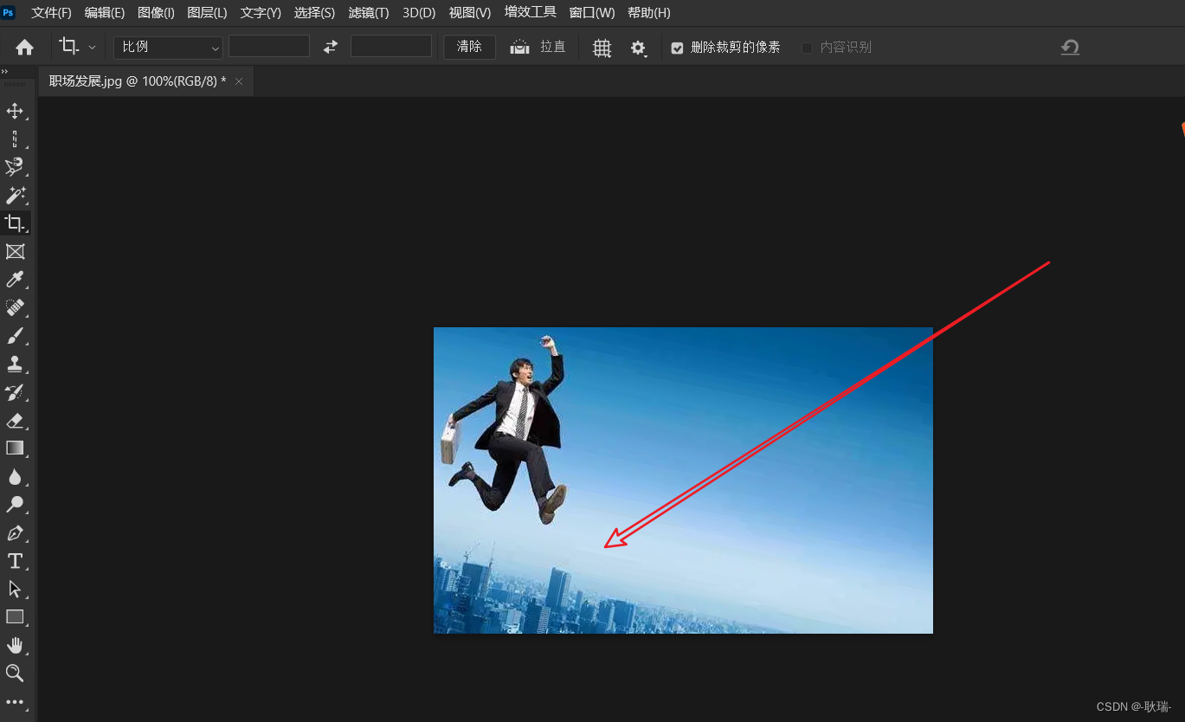
Task: Open the 图层(L) menu
Action: pos(207,13)
